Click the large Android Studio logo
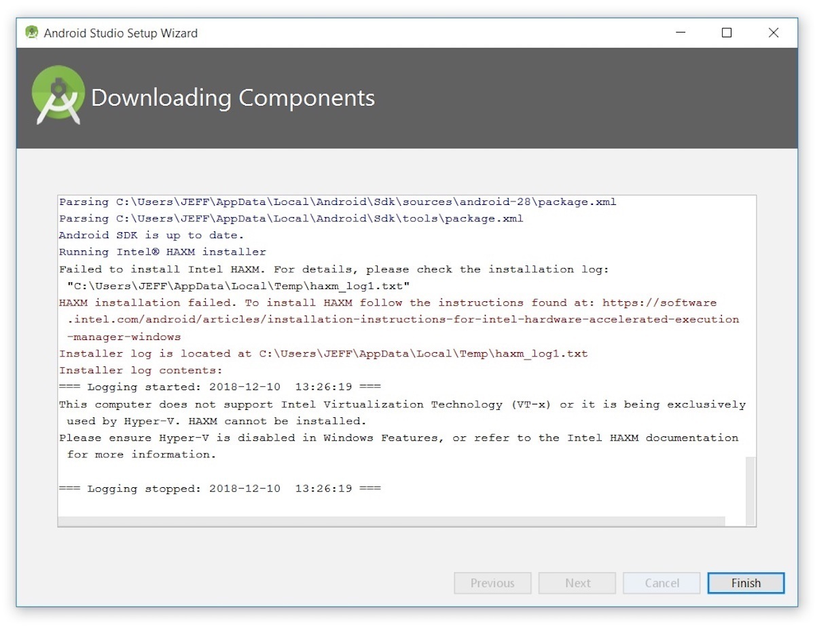815x627 pixels. coord(58,96)
